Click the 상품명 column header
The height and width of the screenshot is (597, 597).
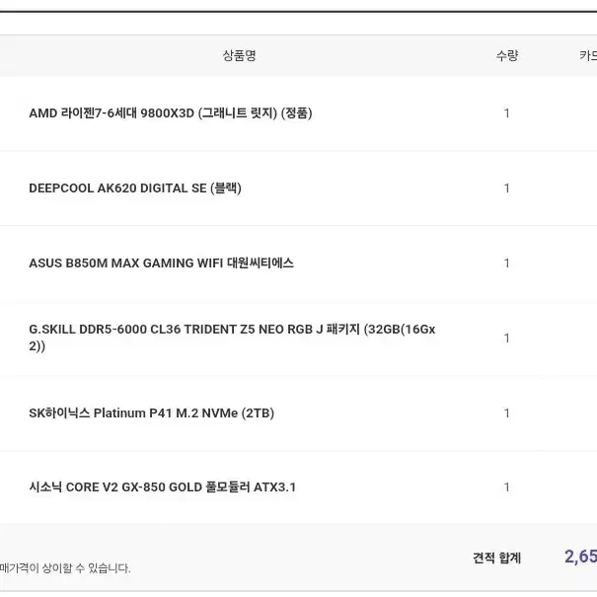(239, 56)
